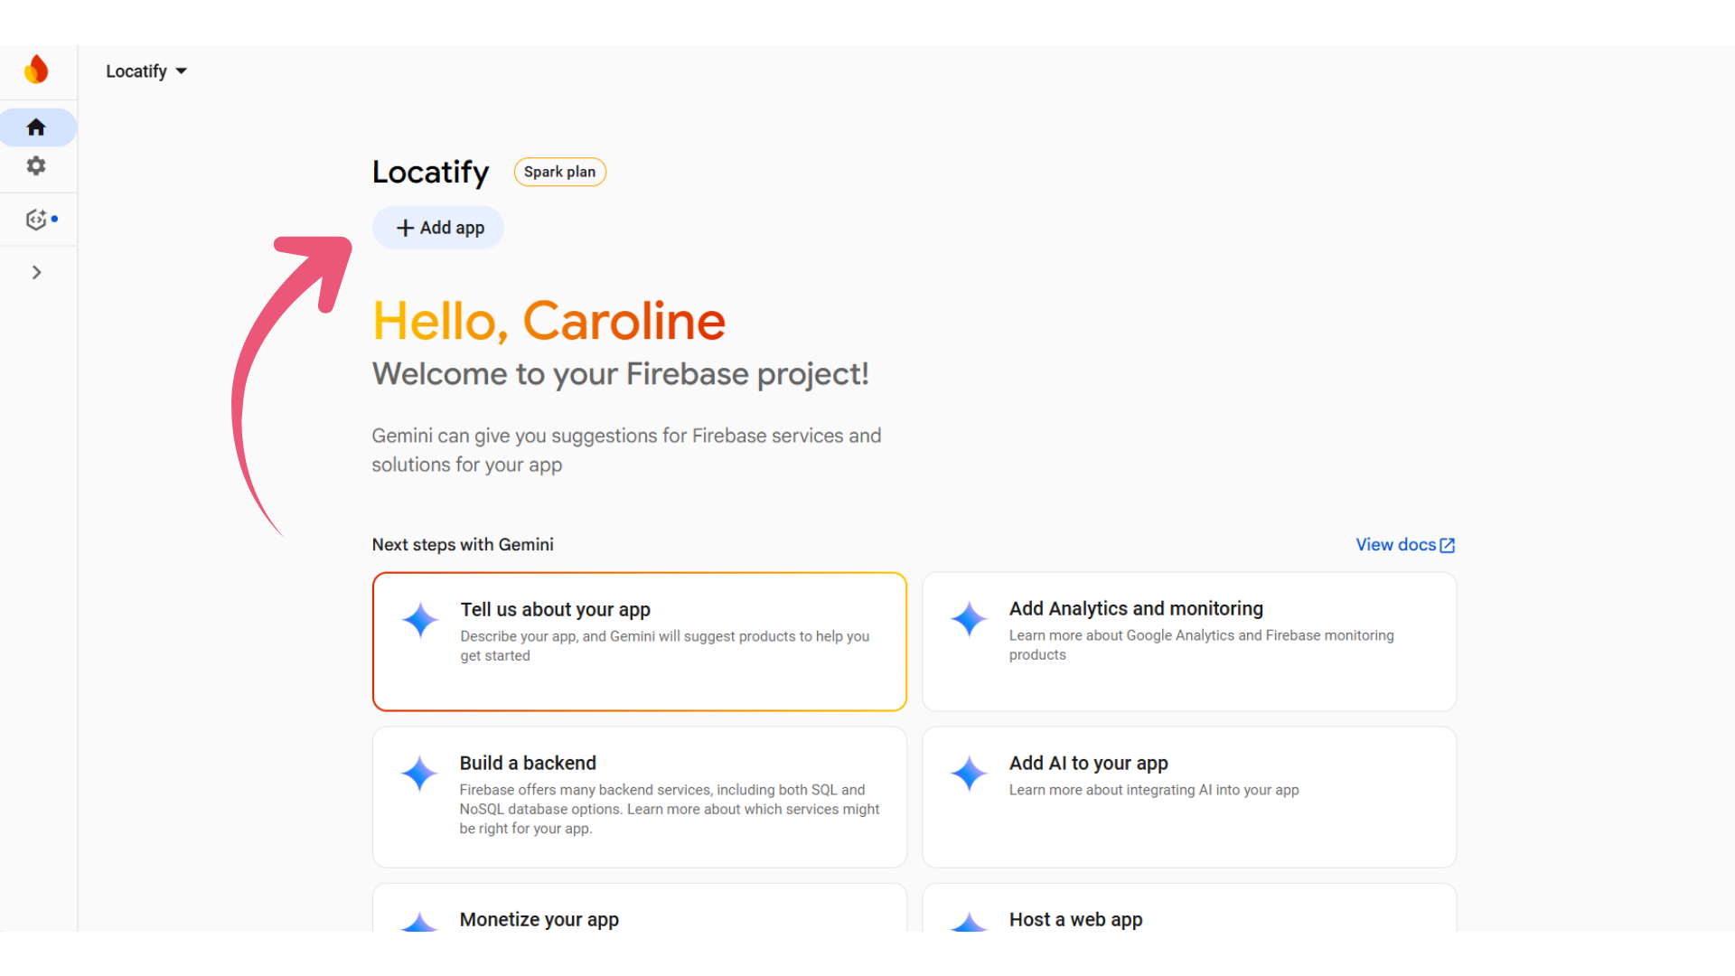Open the Locatify project dropdown
Image resolution: width=1735 pixels, height=976 pixels.
coord(146,71)
